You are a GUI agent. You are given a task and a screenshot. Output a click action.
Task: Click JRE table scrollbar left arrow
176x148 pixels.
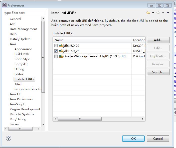tap(55, 119)
